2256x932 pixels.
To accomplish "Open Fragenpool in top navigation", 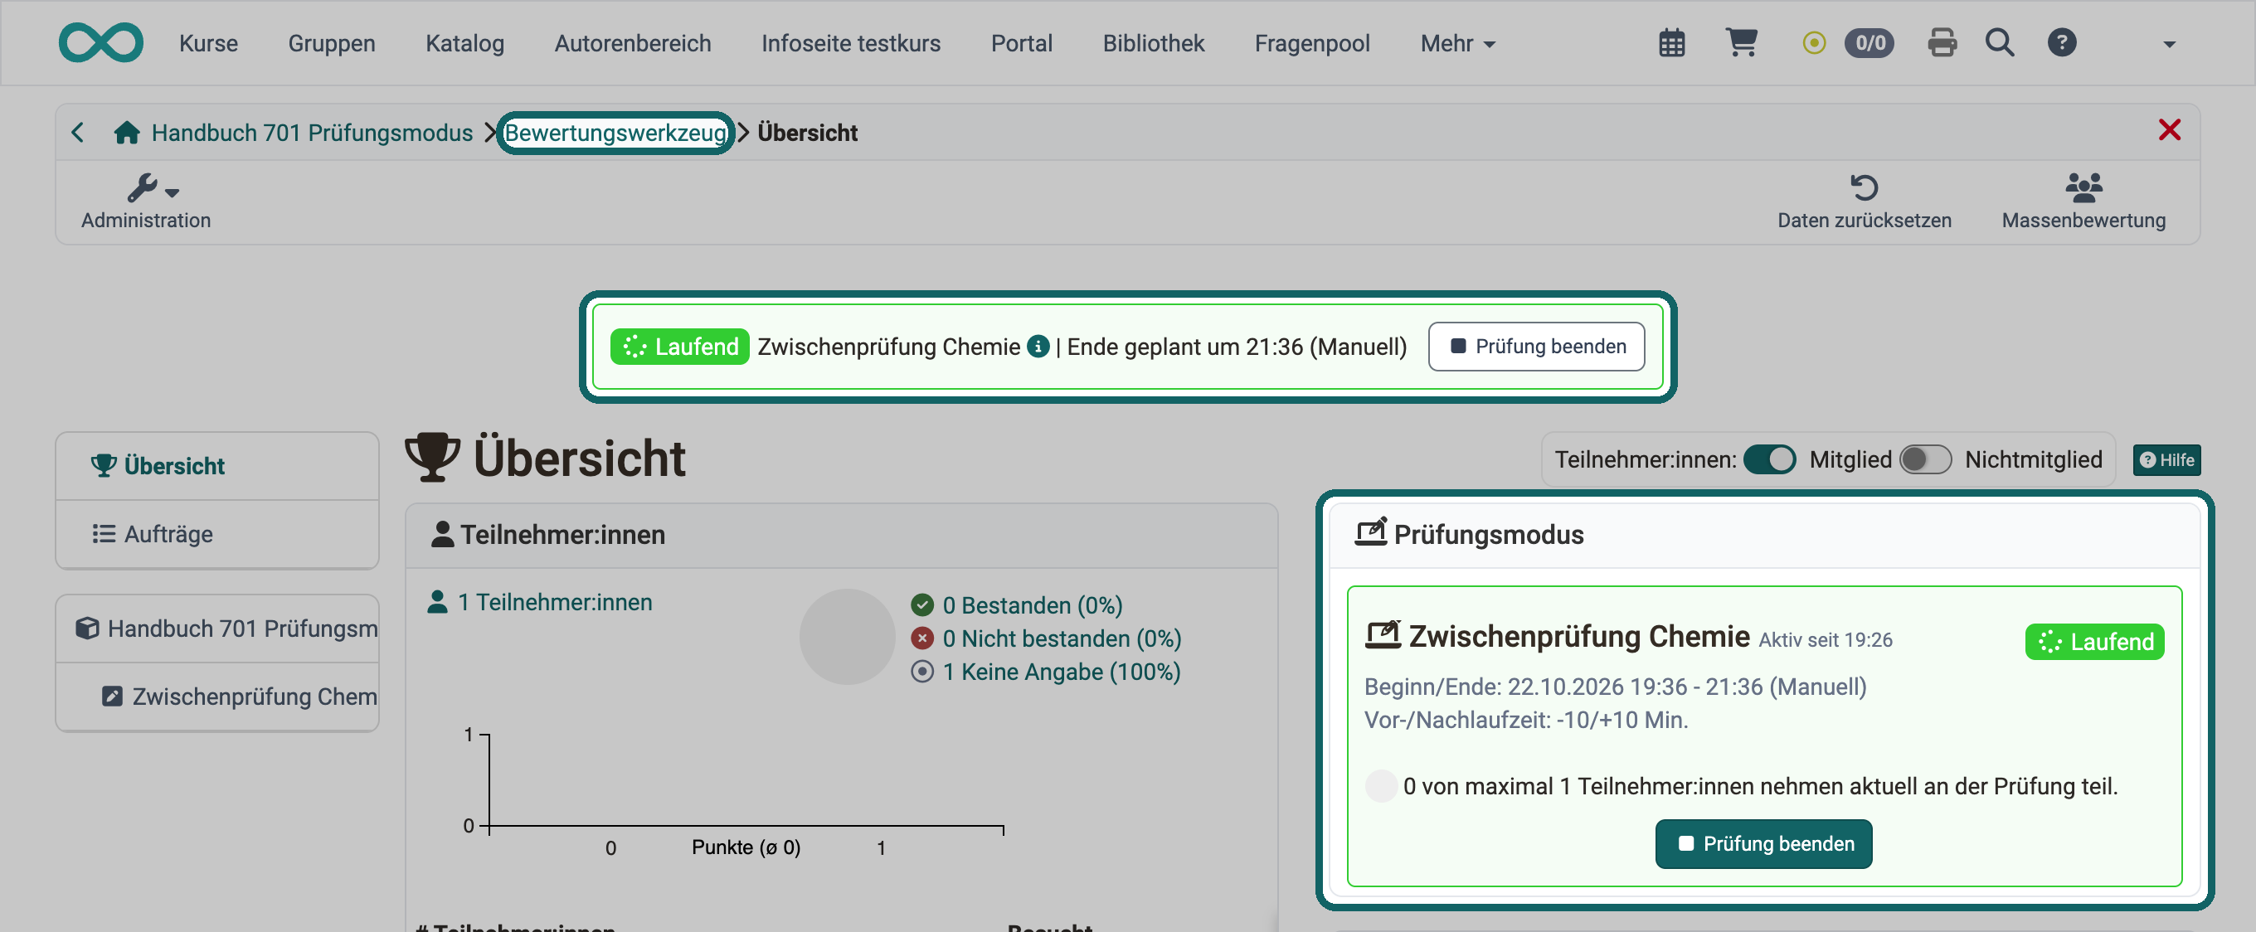I will point(1312,43).
